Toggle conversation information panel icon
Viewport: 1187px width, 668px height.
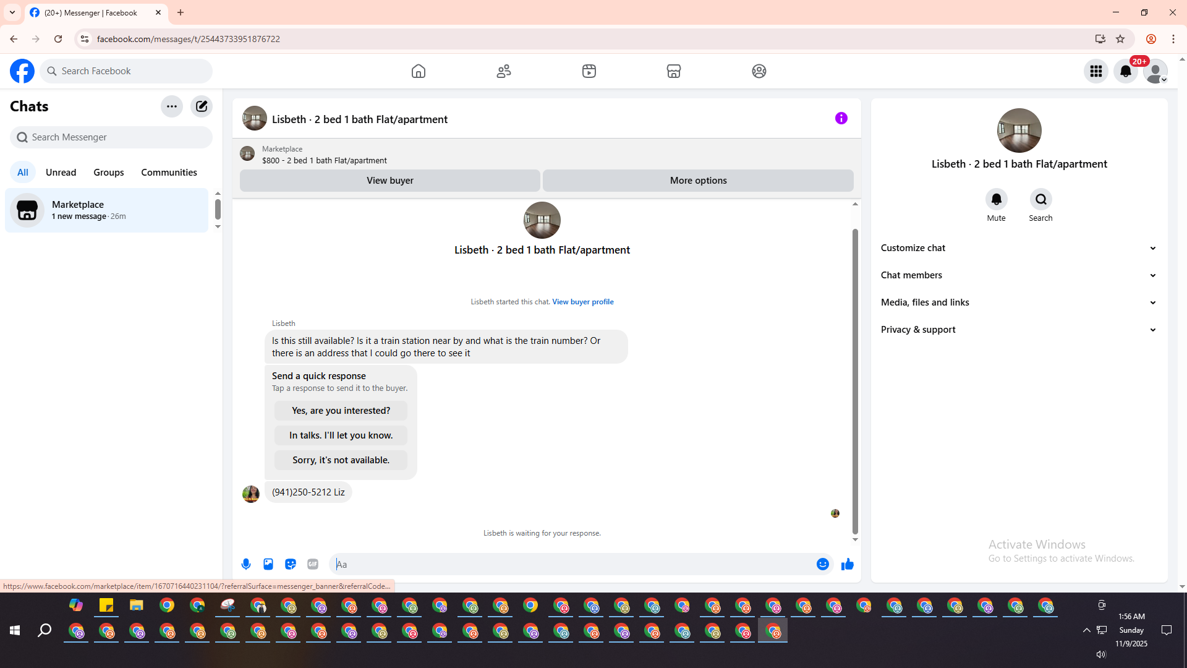point(841,118)
